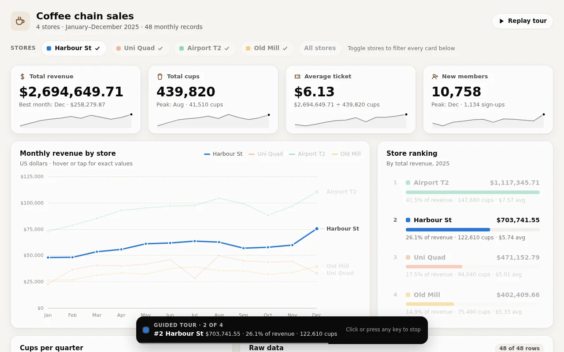Click the Total revenue sparkline
The width and height of the screenshot is (564, 352).
coord(76,121)
